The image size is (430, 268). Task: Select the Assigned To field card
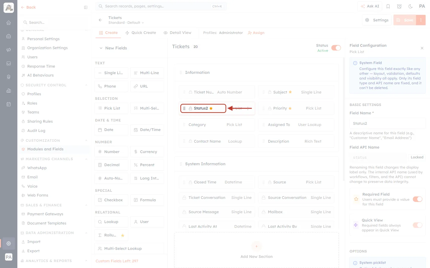tap(296, 125)
